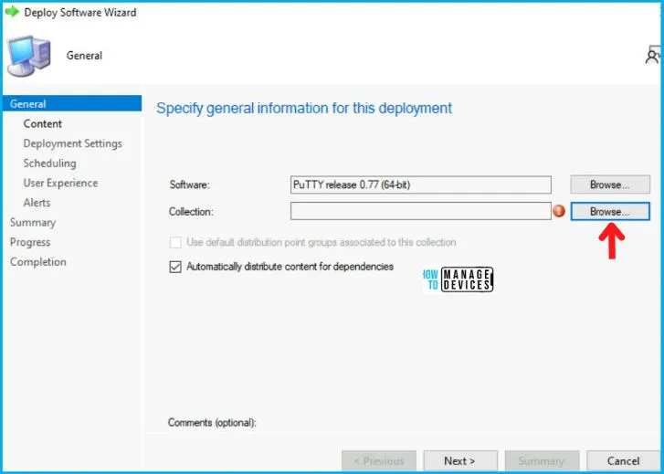Viewport: 664px width, 474px height.
Task: Click the user icon at top right
Action: coord(653,55)
